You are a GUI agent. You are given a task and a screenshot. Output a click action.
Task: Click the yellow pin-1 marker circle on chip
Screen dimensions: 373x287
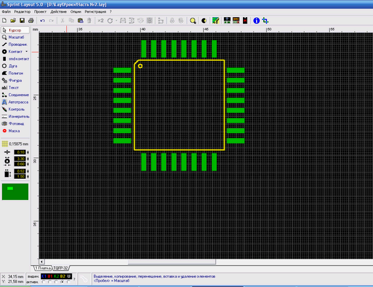(x=140, y=66)
